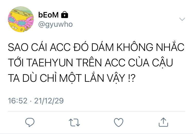Click the divider line above the action icons
The image size is (193, 134).
pyautogui.click(x=97, y=111)
